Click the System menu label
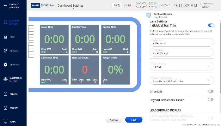Viewport: 221px width, 126px height. point(13,122)
